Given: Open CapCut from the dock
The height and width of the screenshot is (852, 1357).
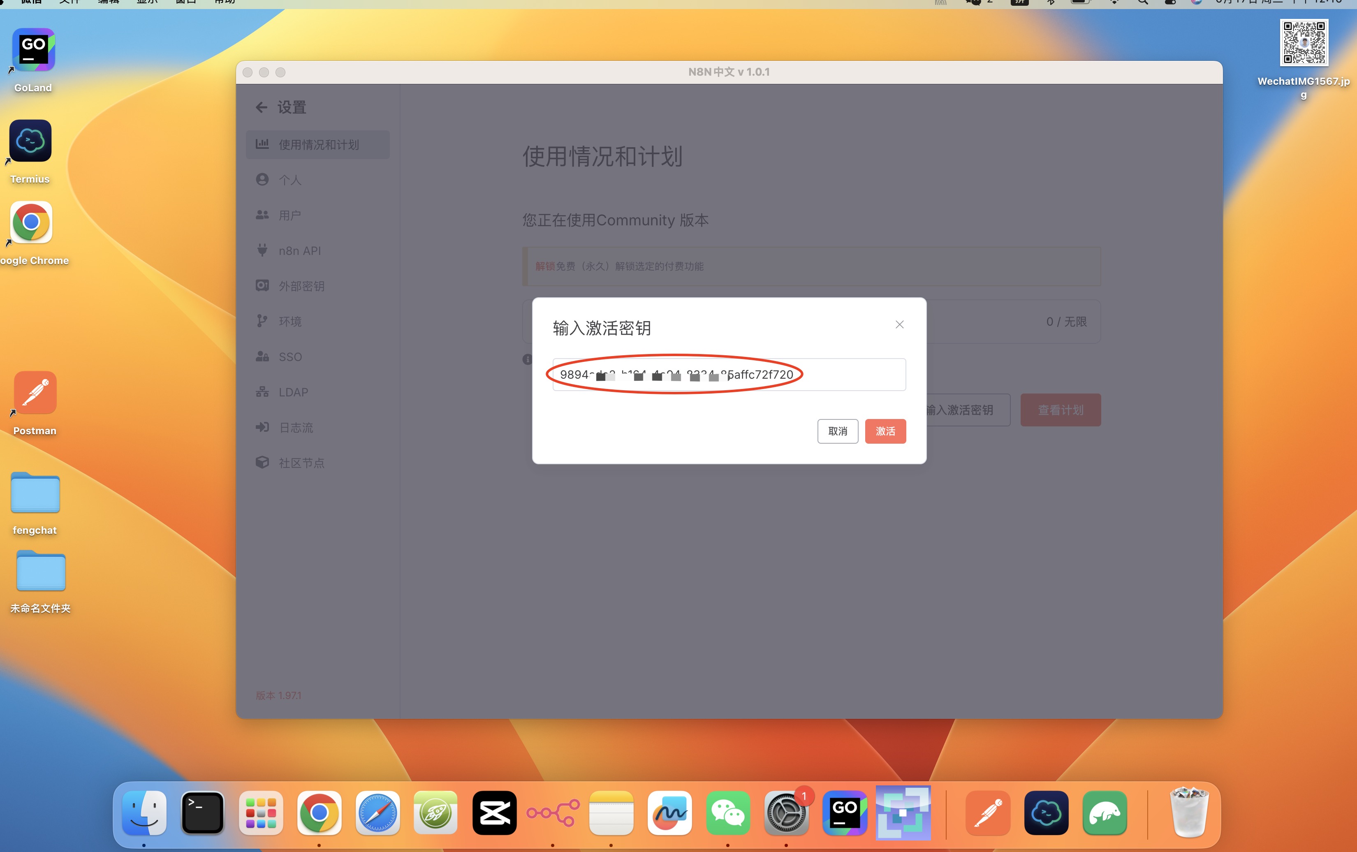Looking at the screenshot, I should click(x=494, y=813).
